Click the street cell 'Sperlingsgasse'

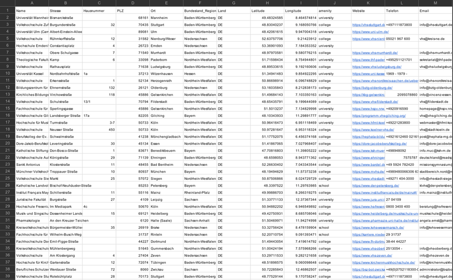[x=66, y=109]
